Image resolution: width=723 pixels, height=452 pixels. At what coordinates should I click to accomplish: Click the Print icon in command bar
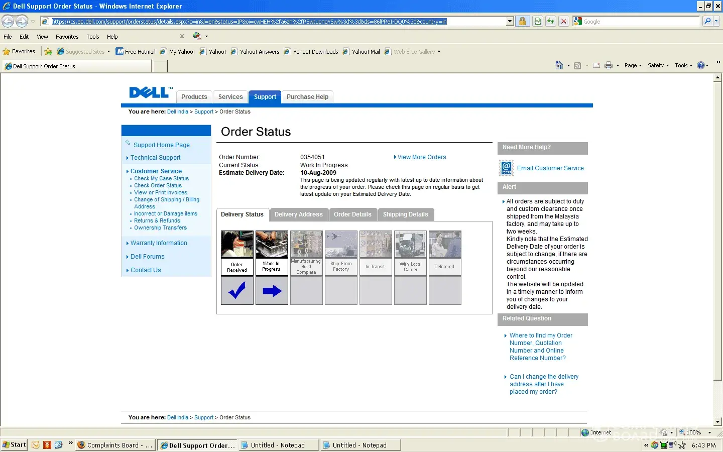coord(609,65)
